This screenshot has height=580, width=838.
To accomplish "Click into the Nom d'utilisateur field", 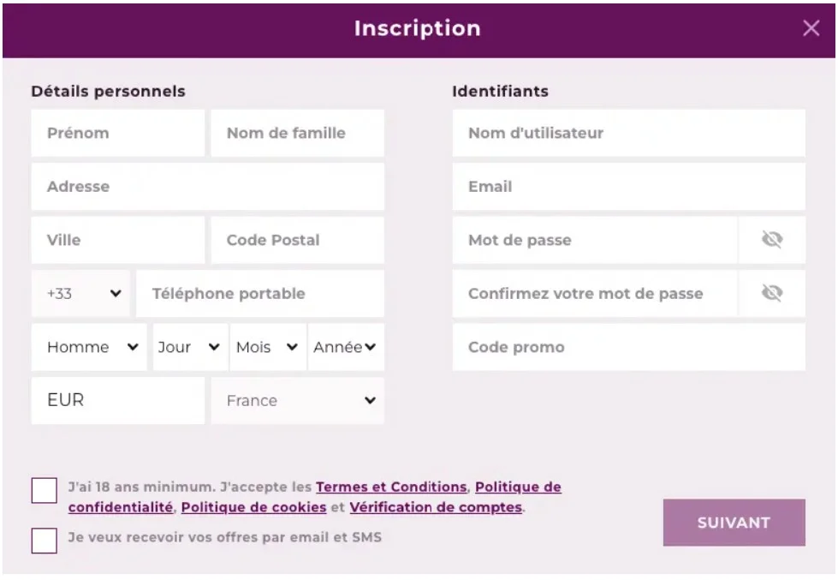I will pyautogui.click(x=628, y=133).
